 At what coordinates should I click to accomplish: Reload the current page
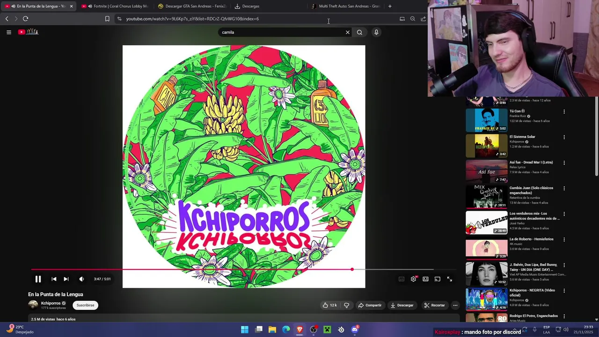(x=25, y=19)
